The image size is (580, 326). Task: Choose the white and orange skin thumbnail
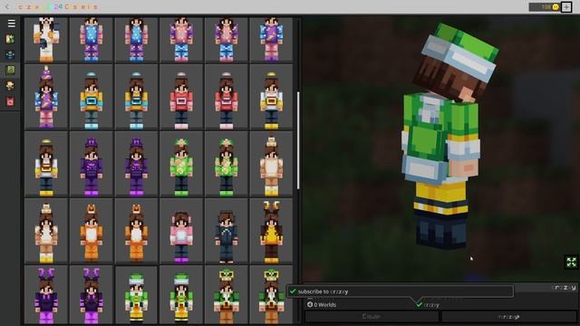click(x=46, y=39)
